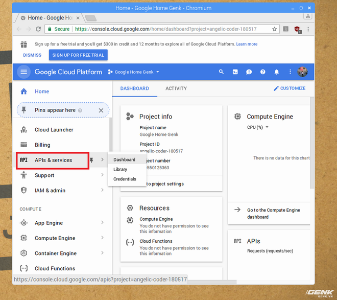
Task: Switch to the DASHBOARD tab
Action: click(x=134, y=88)
